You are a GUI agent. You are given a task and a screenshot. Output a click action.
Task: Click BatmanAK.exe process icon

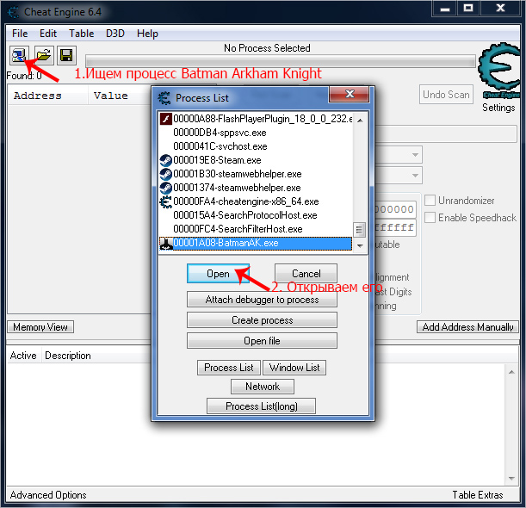coord(165,244)
